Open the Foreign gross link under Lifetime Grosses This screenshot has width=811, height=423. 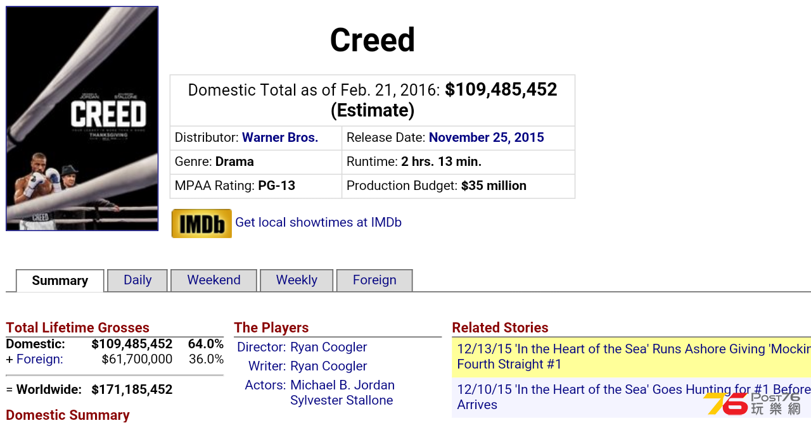click(x=40, y=359)
